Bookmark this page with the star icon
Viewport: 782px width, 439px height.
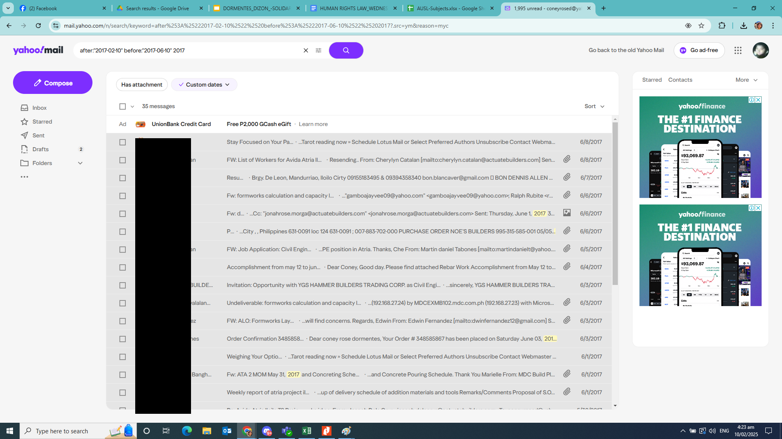(701, 26)
